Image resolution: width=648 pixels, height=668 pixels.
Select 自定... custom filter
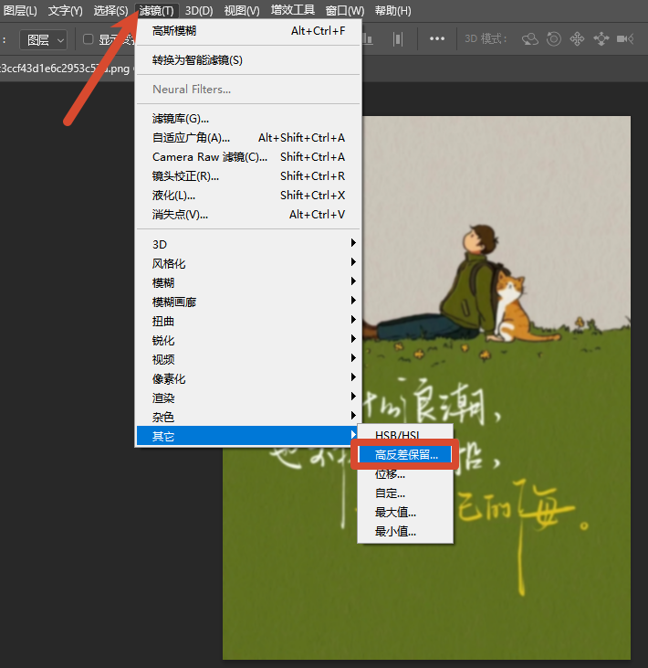click(405, 493)
